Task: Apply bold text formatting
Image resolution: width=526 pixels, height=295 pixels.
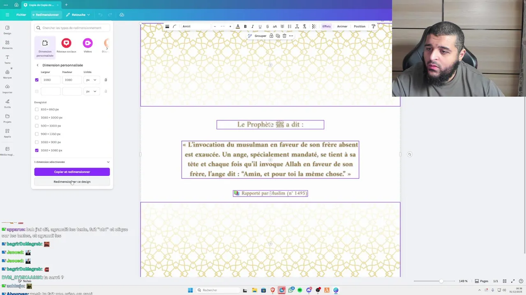Action: pos(245,26)
